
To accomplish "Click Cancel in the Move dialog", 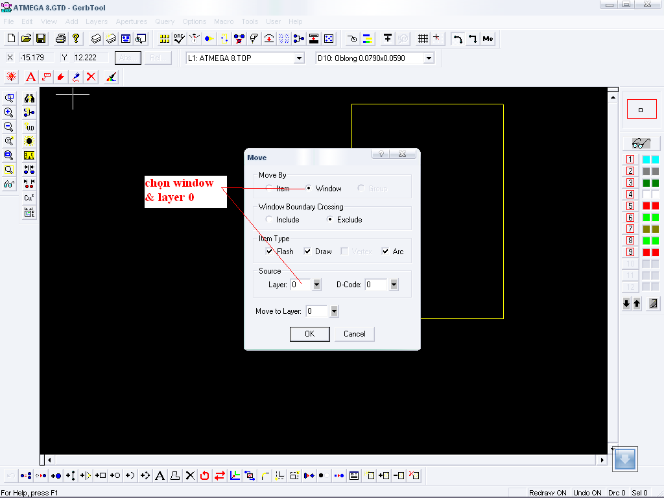I will [x=355, y=334].
